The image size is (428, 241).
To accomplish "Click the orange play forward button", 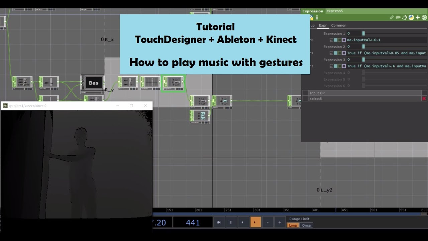I will coord(255,222).
